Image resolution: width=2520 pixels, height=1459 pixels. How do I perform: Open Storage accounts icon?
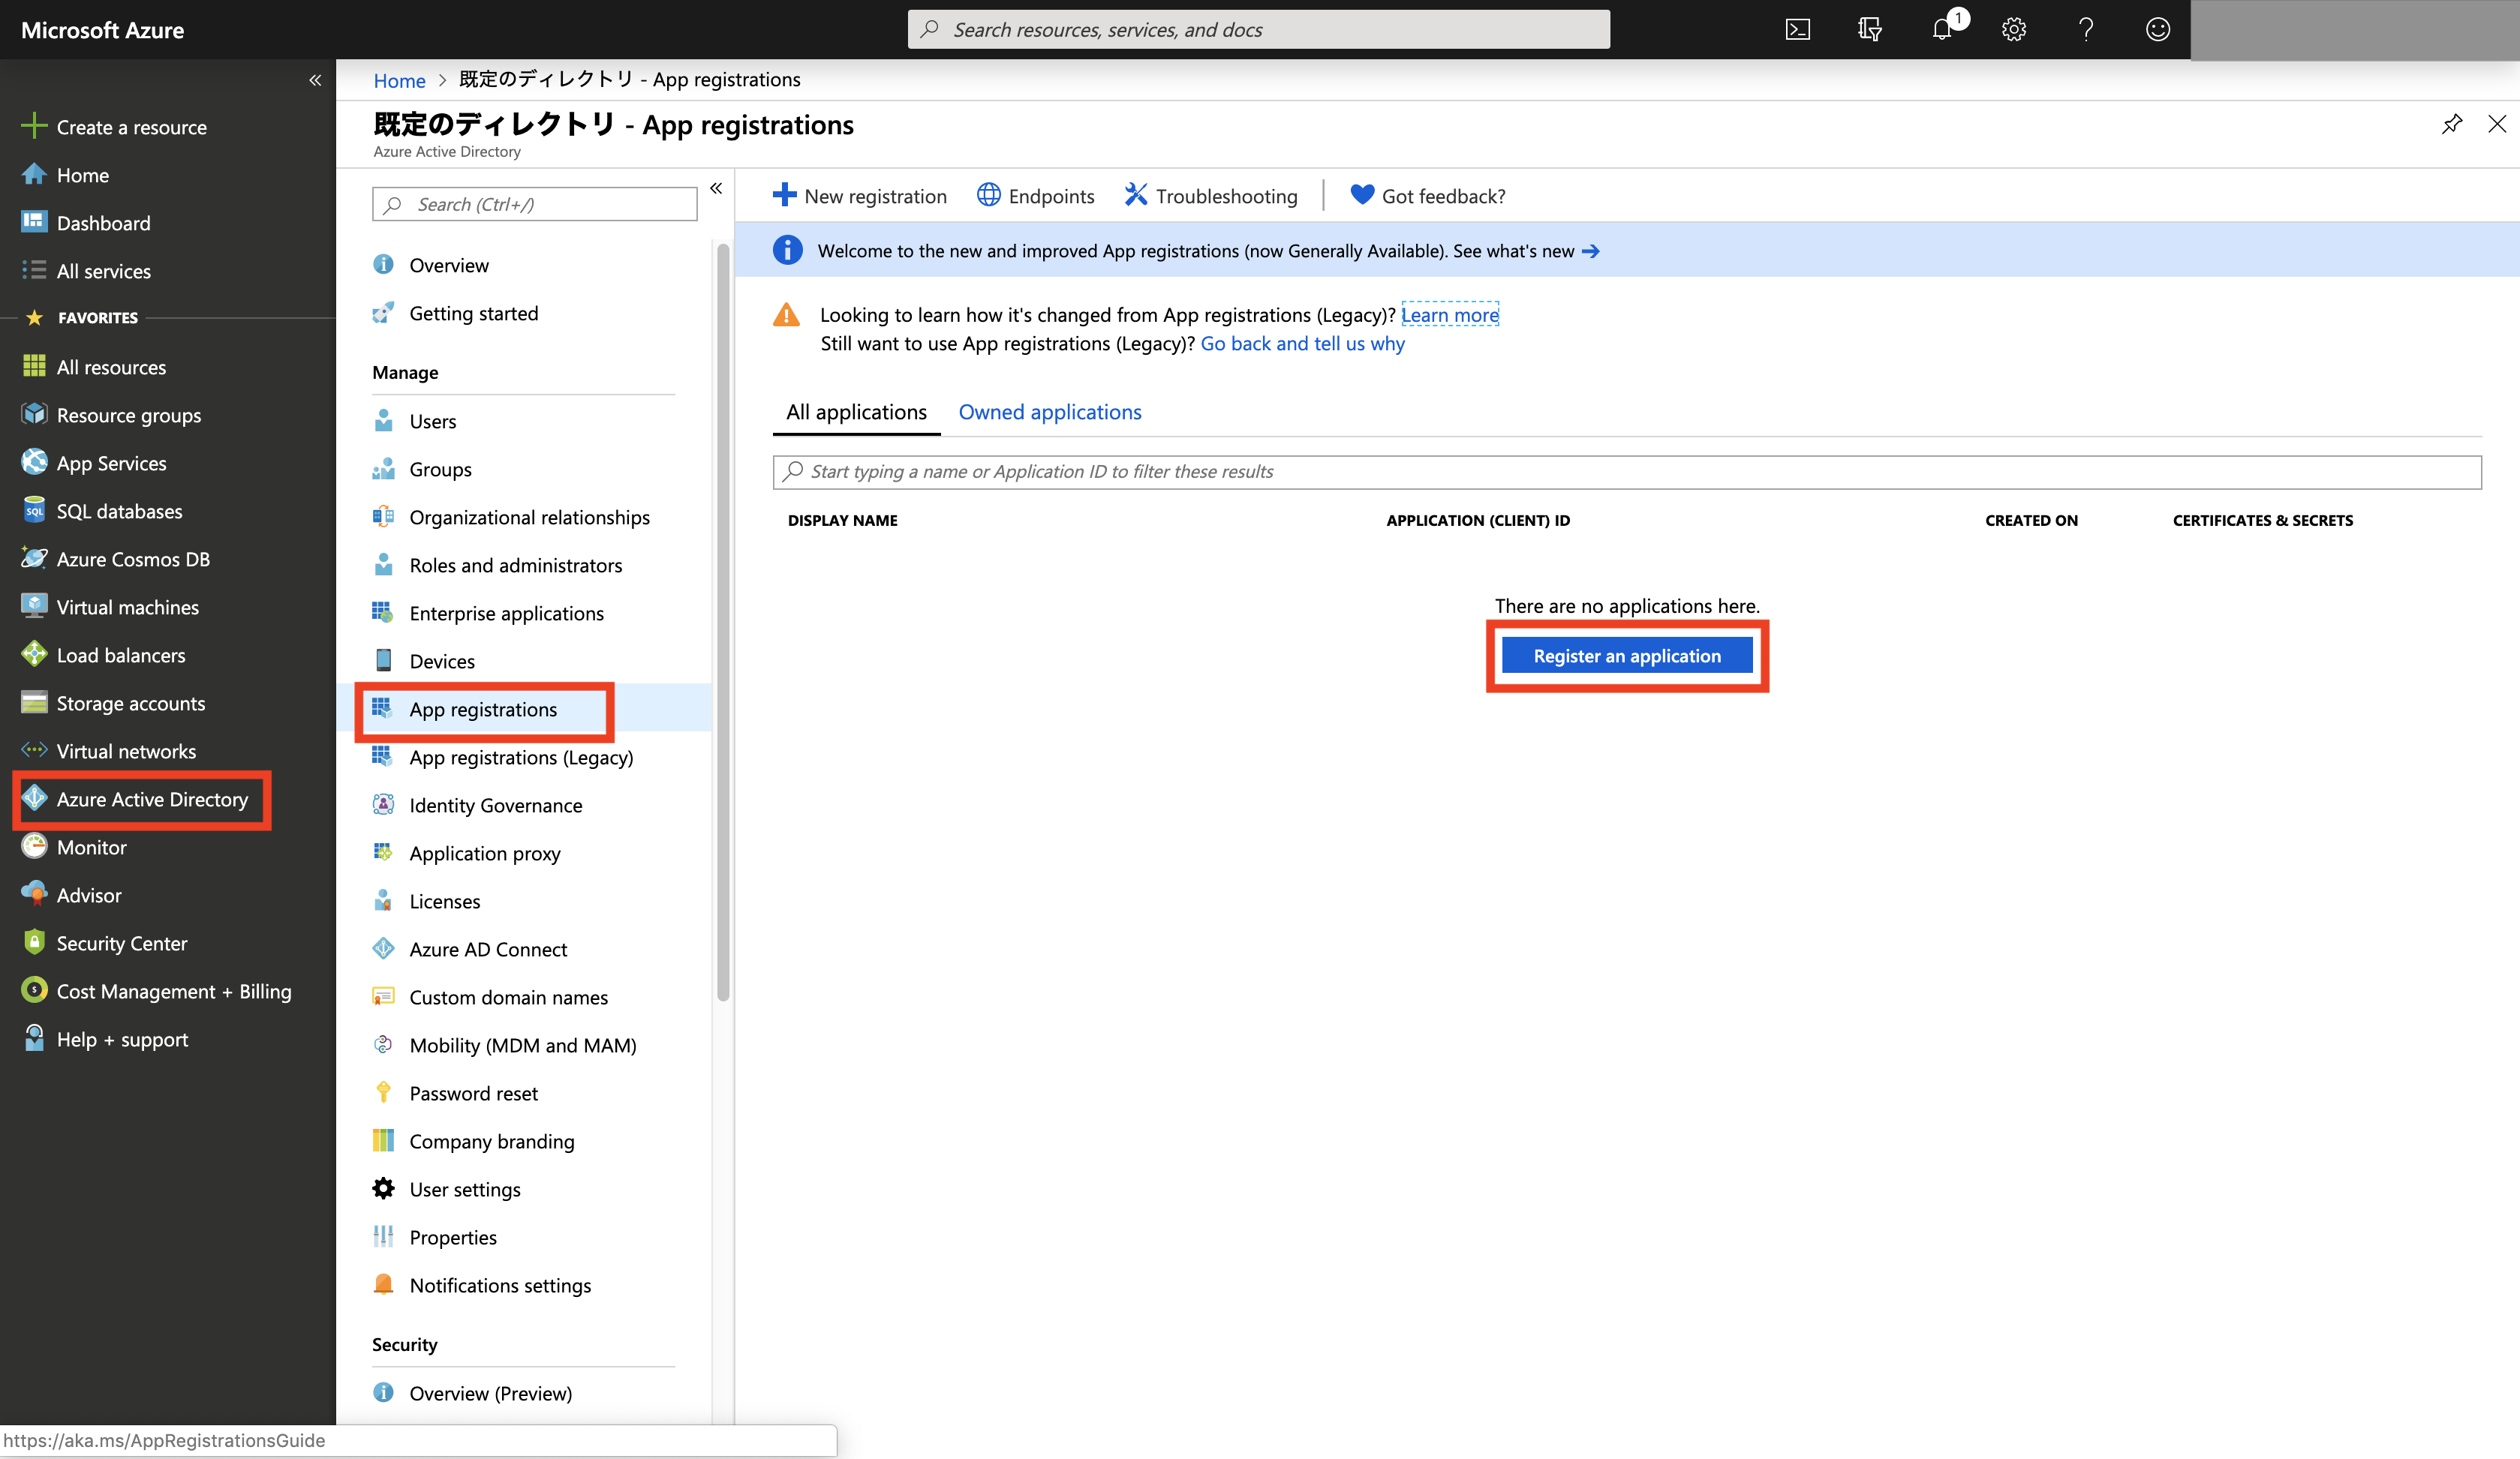tap(34, 703)
